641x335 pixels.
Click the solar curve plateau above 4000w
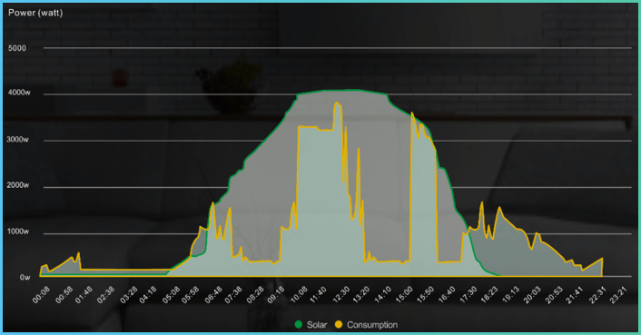(342, 91)
